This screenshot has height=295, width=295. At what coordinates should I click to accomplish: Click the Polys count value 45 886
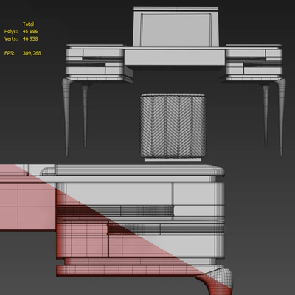pyautogui.click(x=30, y=32)
